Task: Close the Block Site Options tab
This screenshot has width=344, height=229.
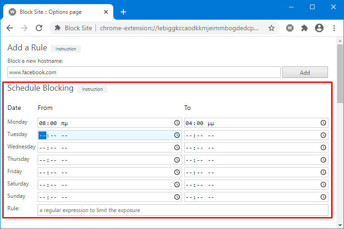Action: [x=106, y=12]
